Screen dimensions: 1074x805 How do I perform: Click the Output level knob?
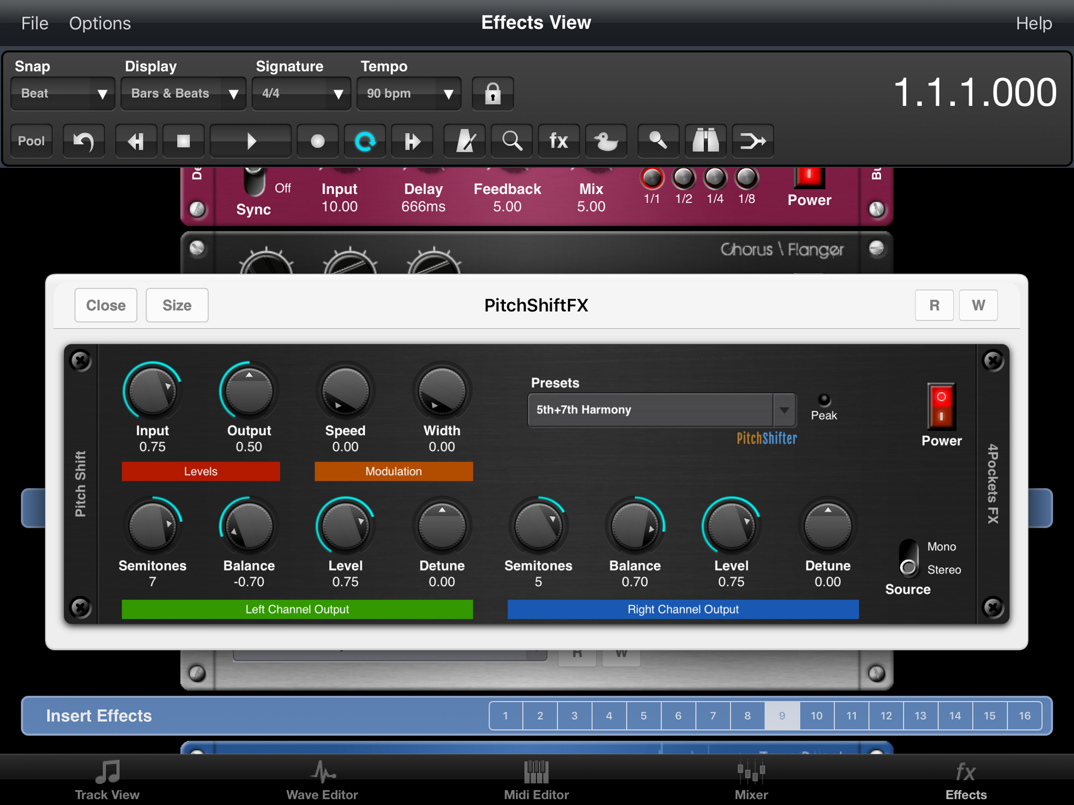click(249, 391)
